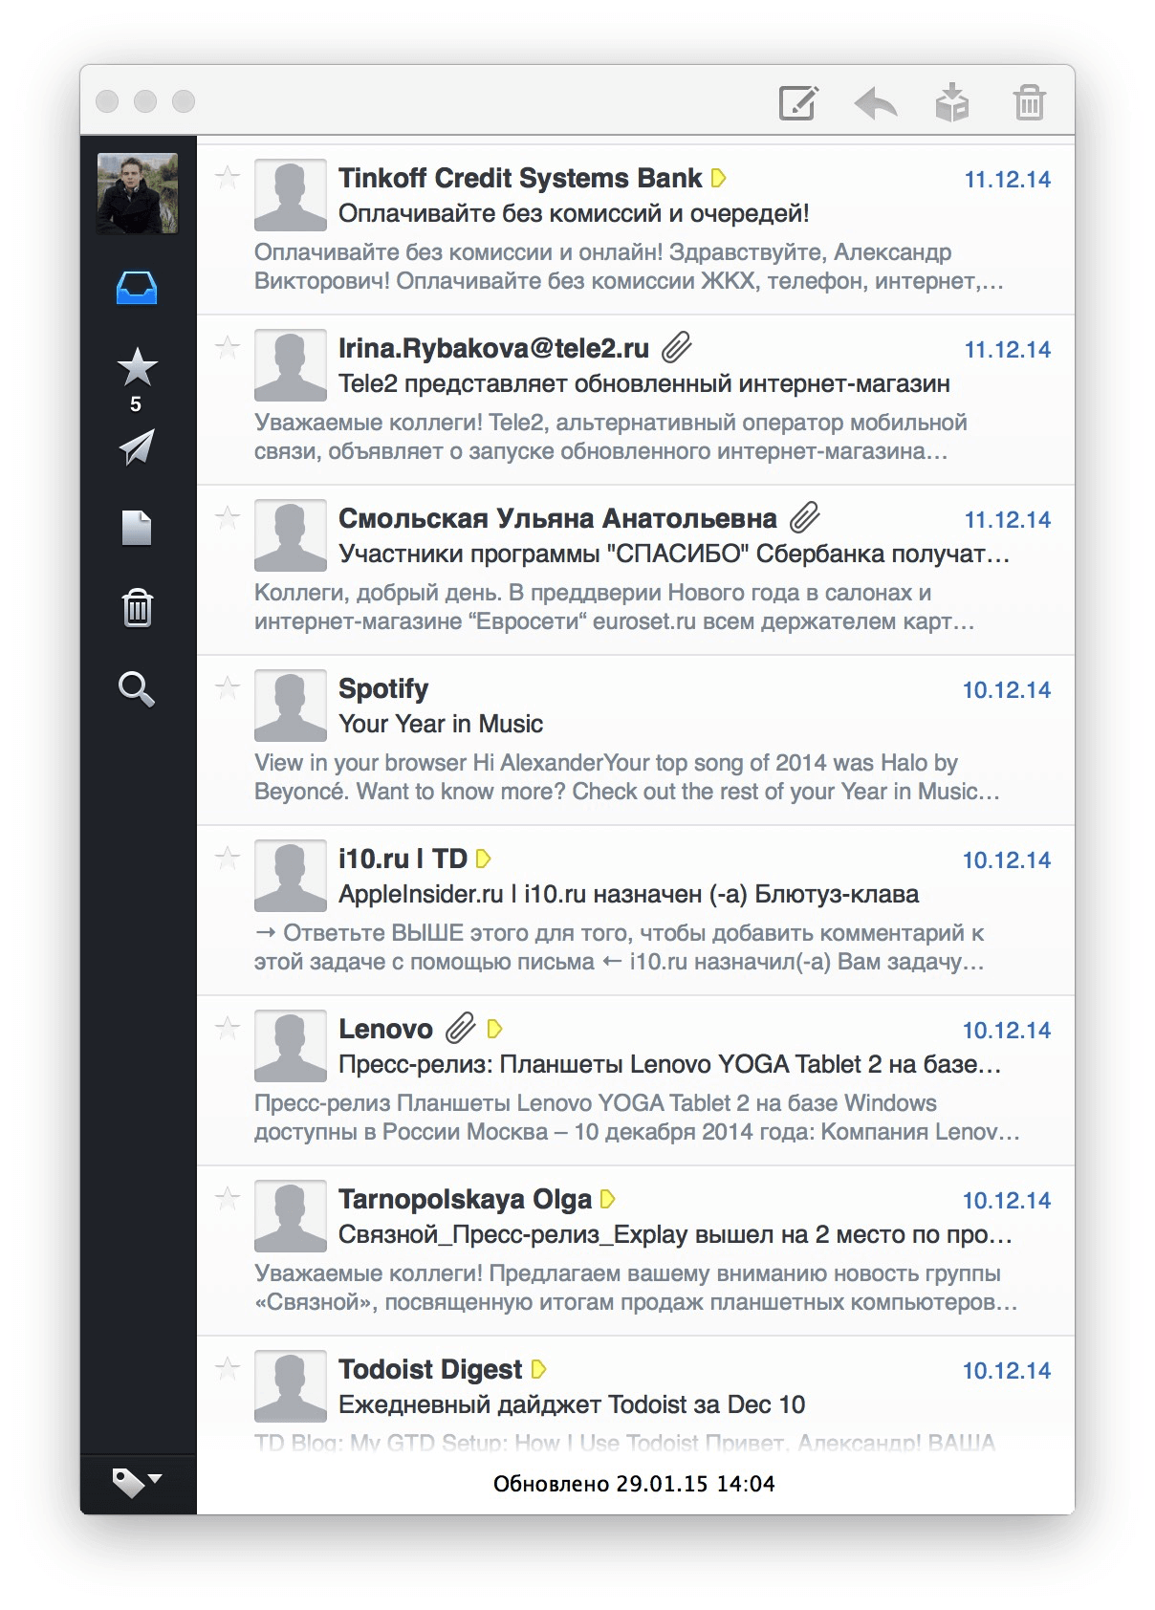Open email 'AppleInsider.ru | i10.ru назначен'
This screenshot has width=1155, height=1610.
click(x=636, y=910)
